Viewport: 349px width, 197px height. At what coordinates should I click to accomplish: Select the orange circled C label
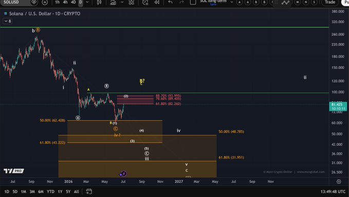pyautogui.click(x=115, y=129)
